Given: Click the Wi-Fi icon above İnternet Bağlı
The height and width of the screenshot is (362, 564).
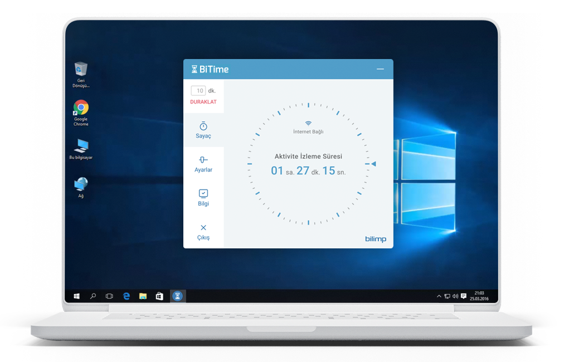Looking at the screenshot, I should 308,123.
